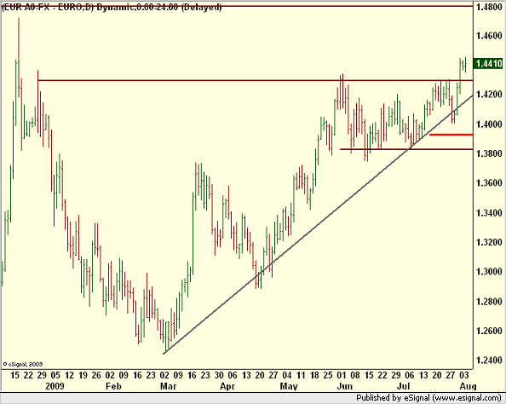Click the 05 date label in January
Viewport: 506px width, 404px height.
pyautogui.click(x=55, y=376)
